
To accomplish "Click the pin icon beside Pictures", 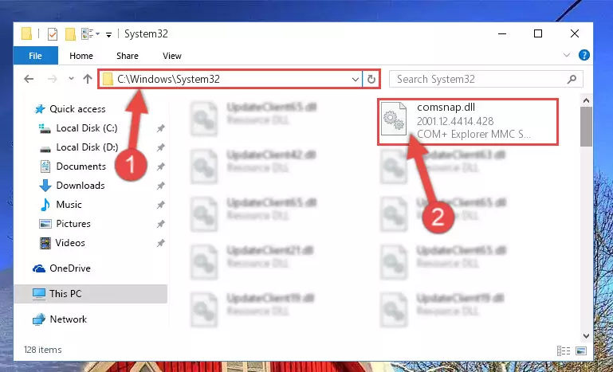I will click(161, 225).
